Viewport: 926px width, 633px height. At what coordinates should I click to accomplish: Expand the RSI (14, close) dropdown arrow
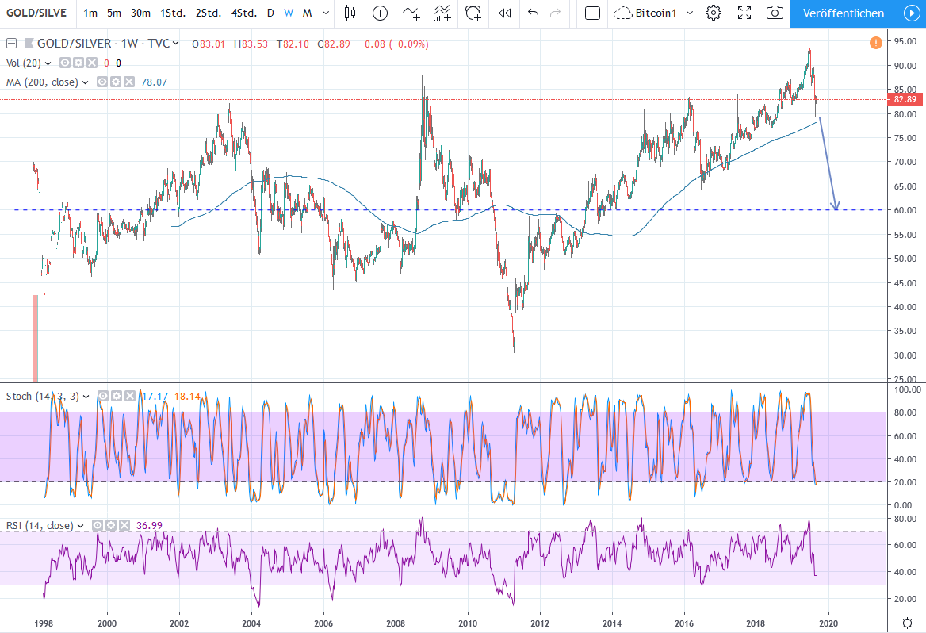click(80, 525)
